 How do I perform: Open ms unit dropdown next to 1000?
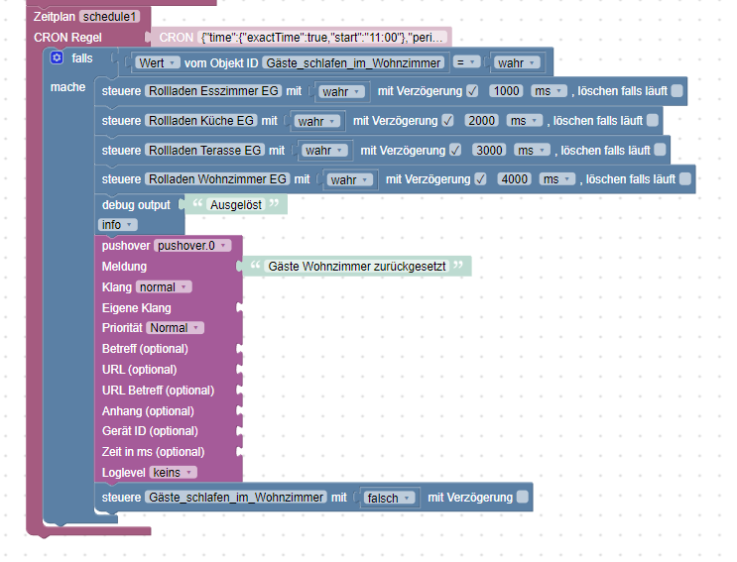pos(549,91)
